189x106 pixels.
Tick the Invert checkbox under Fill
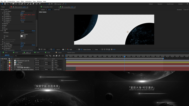click(21, 38)
